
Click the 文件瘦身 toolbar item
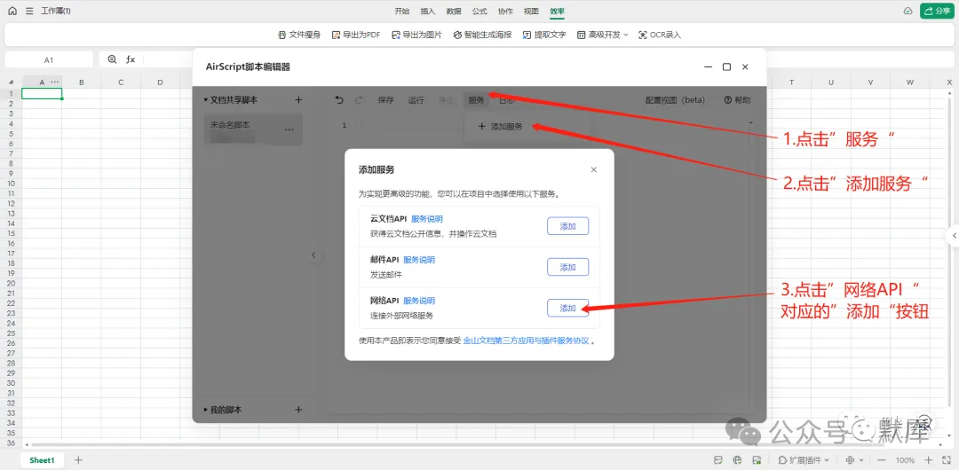pyautogui.click(x=298, y=35)
